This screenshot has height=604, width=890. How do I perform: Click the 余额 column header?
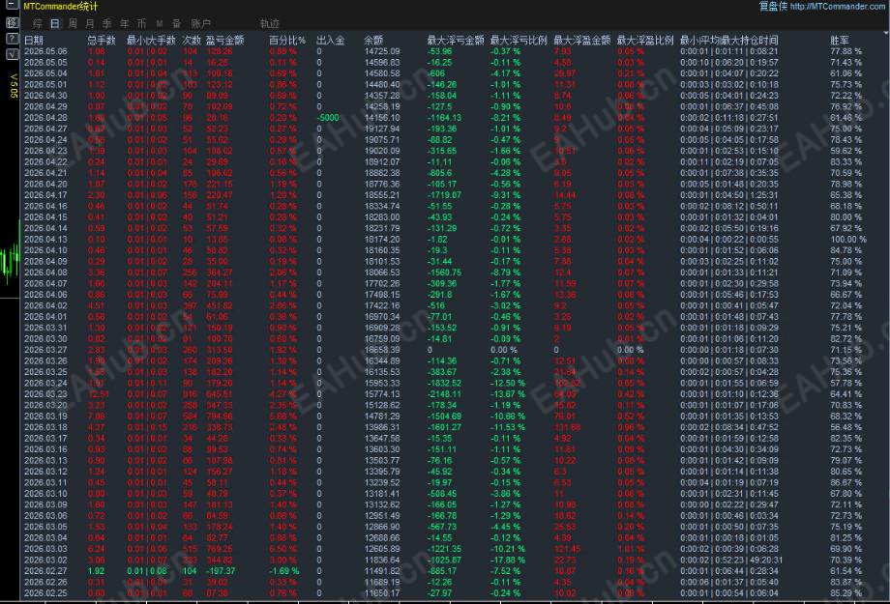[373, 41]
